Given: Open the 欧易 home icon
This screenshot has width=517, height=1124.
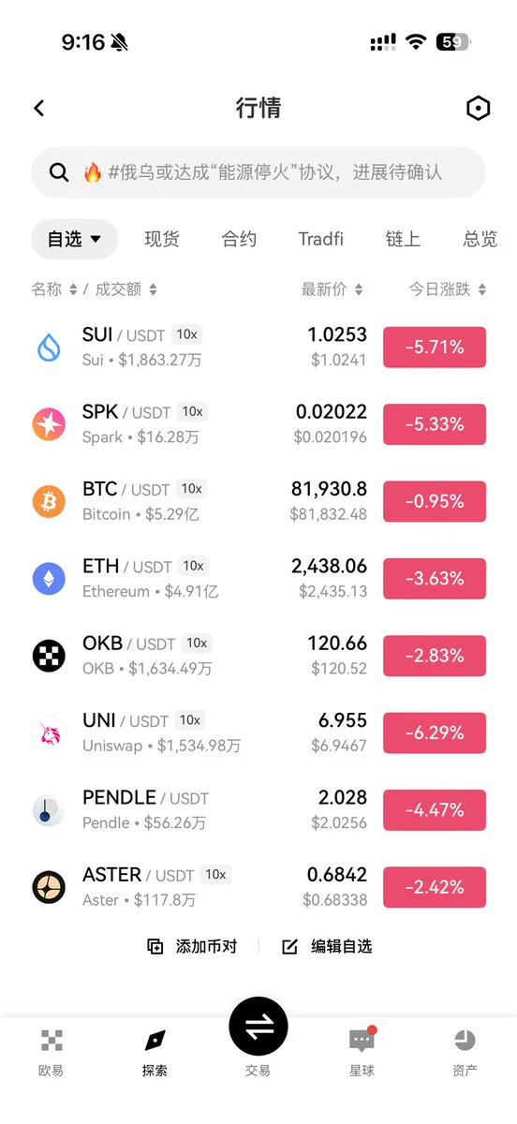Looking at the screenshot, I should point(52,1041).
